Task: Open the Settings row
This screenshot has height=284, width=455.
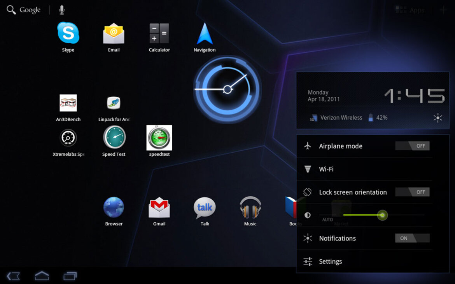Action: tap(364, 261)
